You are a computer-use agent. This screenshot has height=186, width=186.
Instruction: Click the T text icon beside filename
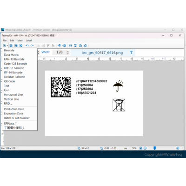pos(132,53)
